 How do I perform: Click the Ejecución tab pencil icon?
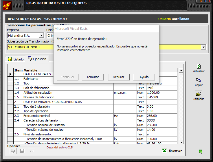pyautogui.click(x=30, y=59)
